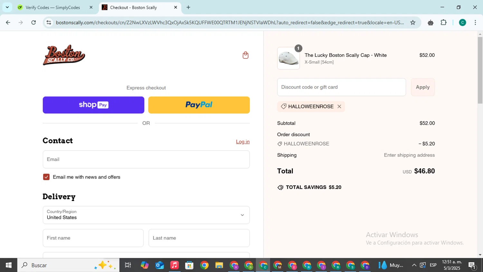
Task: Open Task View from the taskbar
Action: click(128, 265)
